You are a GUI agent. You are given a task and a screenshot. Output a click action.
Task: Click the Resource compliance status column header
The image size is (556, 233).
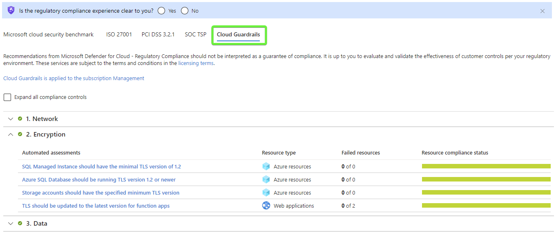(x=455, y=152)
